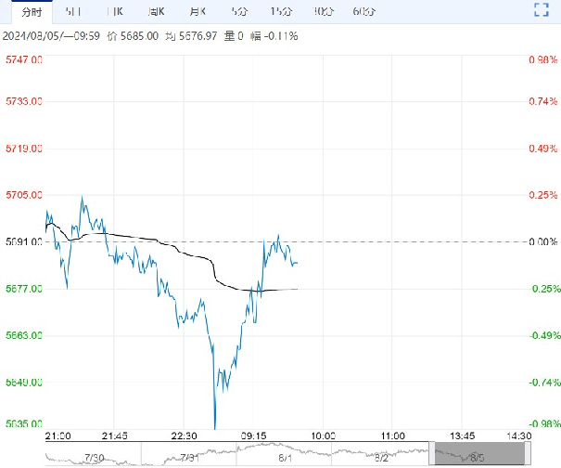Click the 09:15 label on the time axis
Viewport: 561px width, 468px height.
252,435
